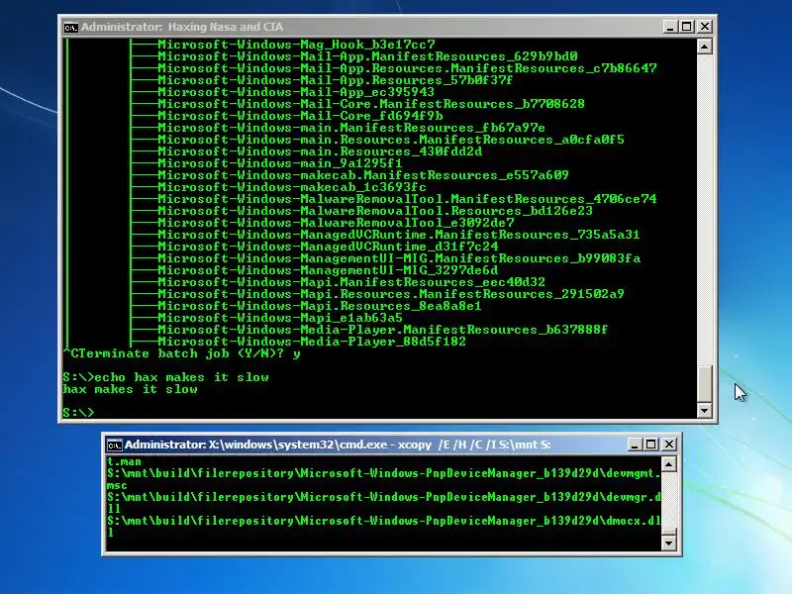Click the xcopy window title bar text
792x594 pixels.
click(338, 445)
